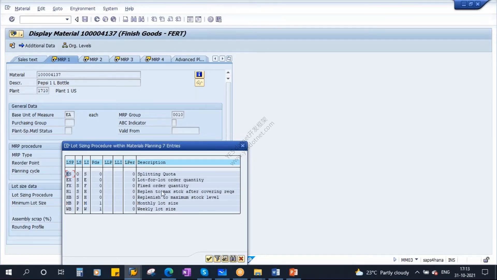
Task: Open the blue information icon near material
Action: click(x=199, y=75)
